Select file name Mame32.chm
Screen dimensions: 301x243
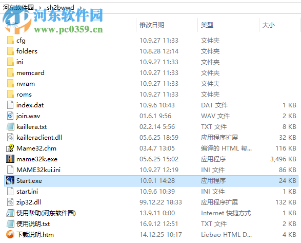click(x=36, y=148)
